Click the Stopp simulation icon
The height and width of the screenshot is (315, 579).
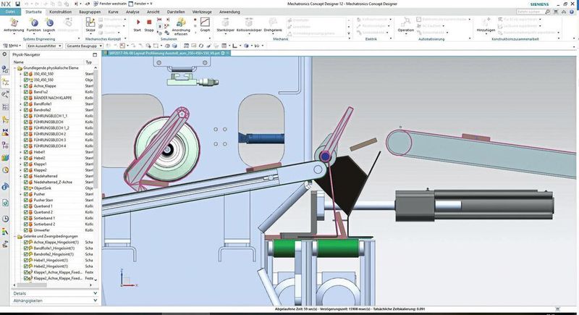(149, 22)
